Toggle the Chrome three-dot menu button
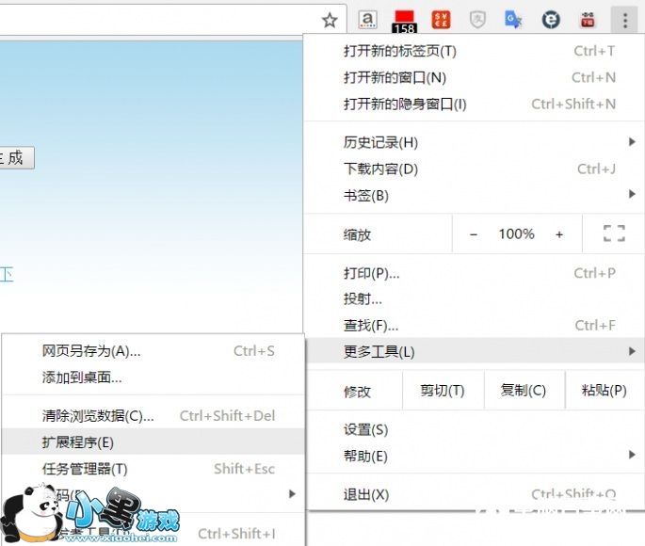This screenshot has width=645, height=546. pyautogui.click(x=625, y=20)
